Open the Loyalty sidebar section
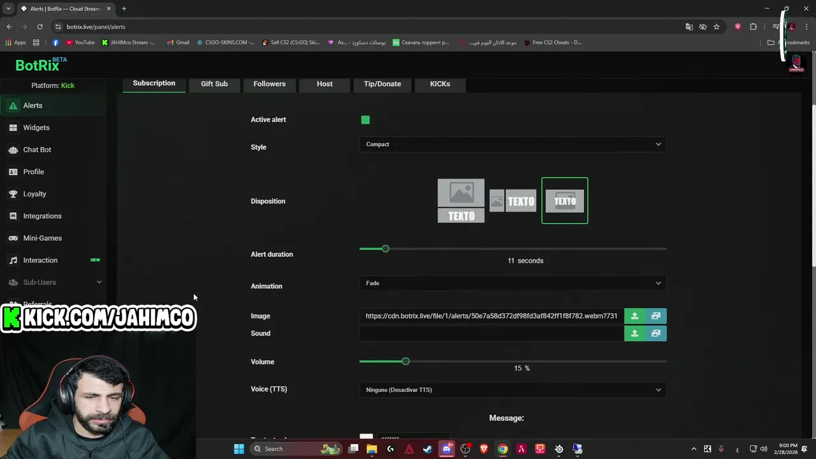The width and height of the screenshot is (816, 459). tap(54, 194)
